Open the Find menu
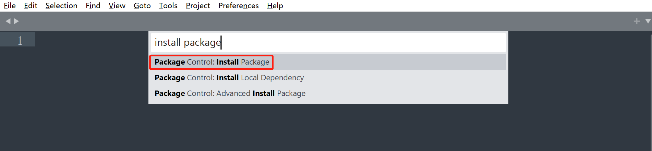652x151 pixels. pyautogui.click(x=93, y=6)
